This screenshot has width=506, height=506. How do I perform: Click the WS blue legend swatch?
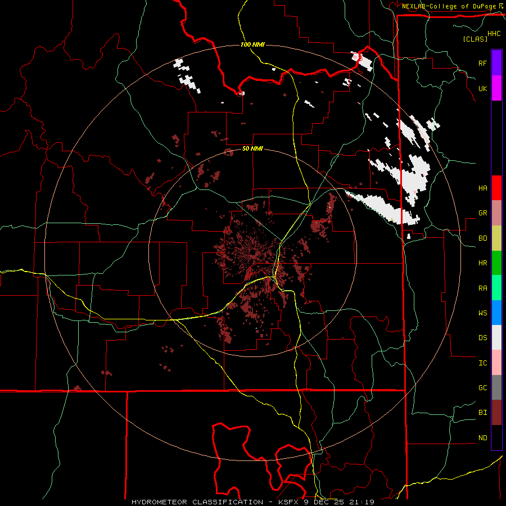click(x=496, y=313)
